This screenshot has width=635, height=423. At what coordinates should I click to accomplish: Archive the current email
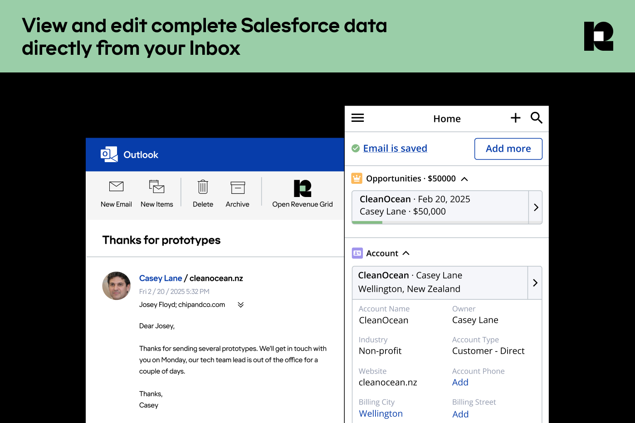coord(237,187)
